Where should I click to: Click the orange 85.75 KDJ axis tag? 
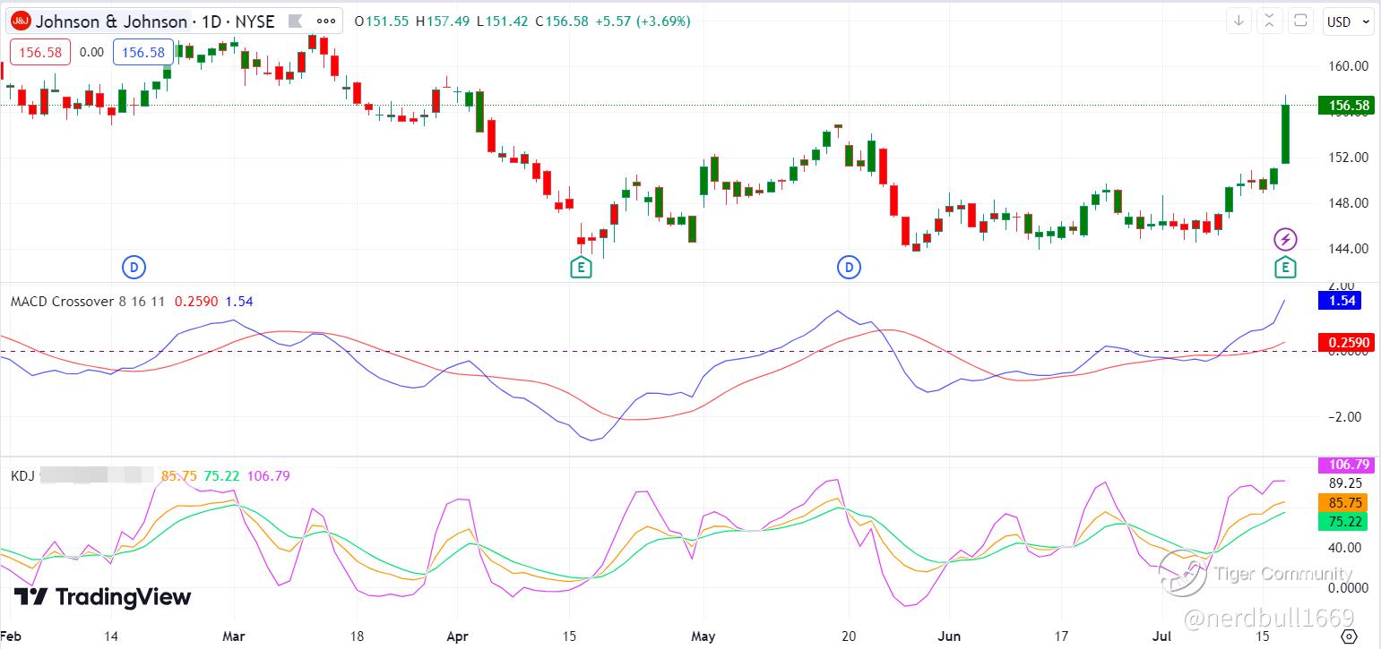coord(1343,504)
